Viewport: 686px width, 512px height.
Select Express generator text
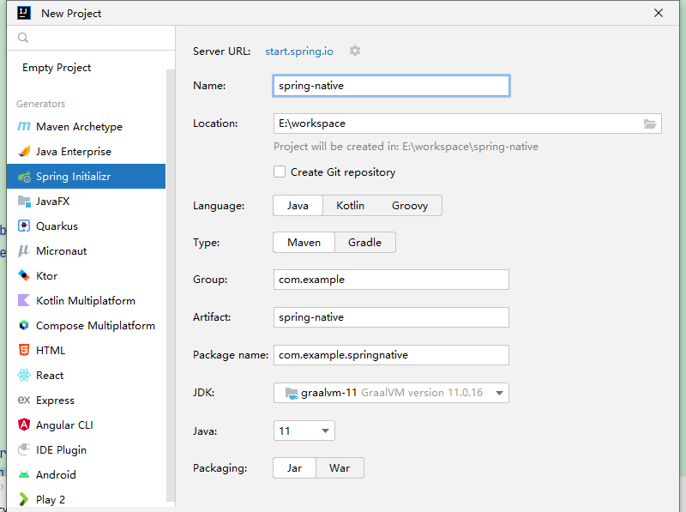pyautogui.click(x=55, y=401)
